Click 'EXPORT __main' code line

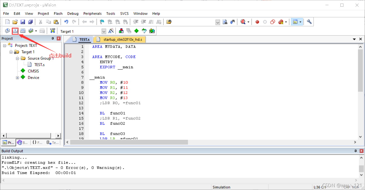tap(116, 67)
